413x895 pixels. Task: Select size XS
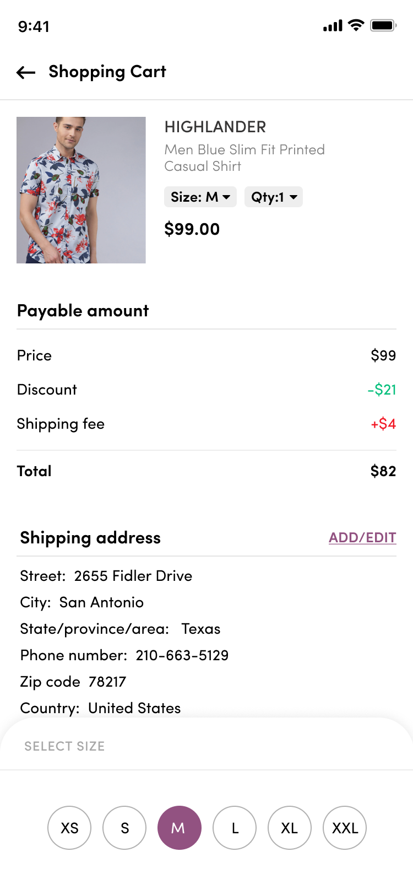tap(69, 828)
